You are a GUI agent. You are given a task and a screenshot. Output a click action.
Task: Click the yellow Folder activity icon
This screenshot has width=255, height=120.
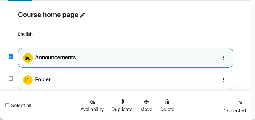(x=28, y=80)
